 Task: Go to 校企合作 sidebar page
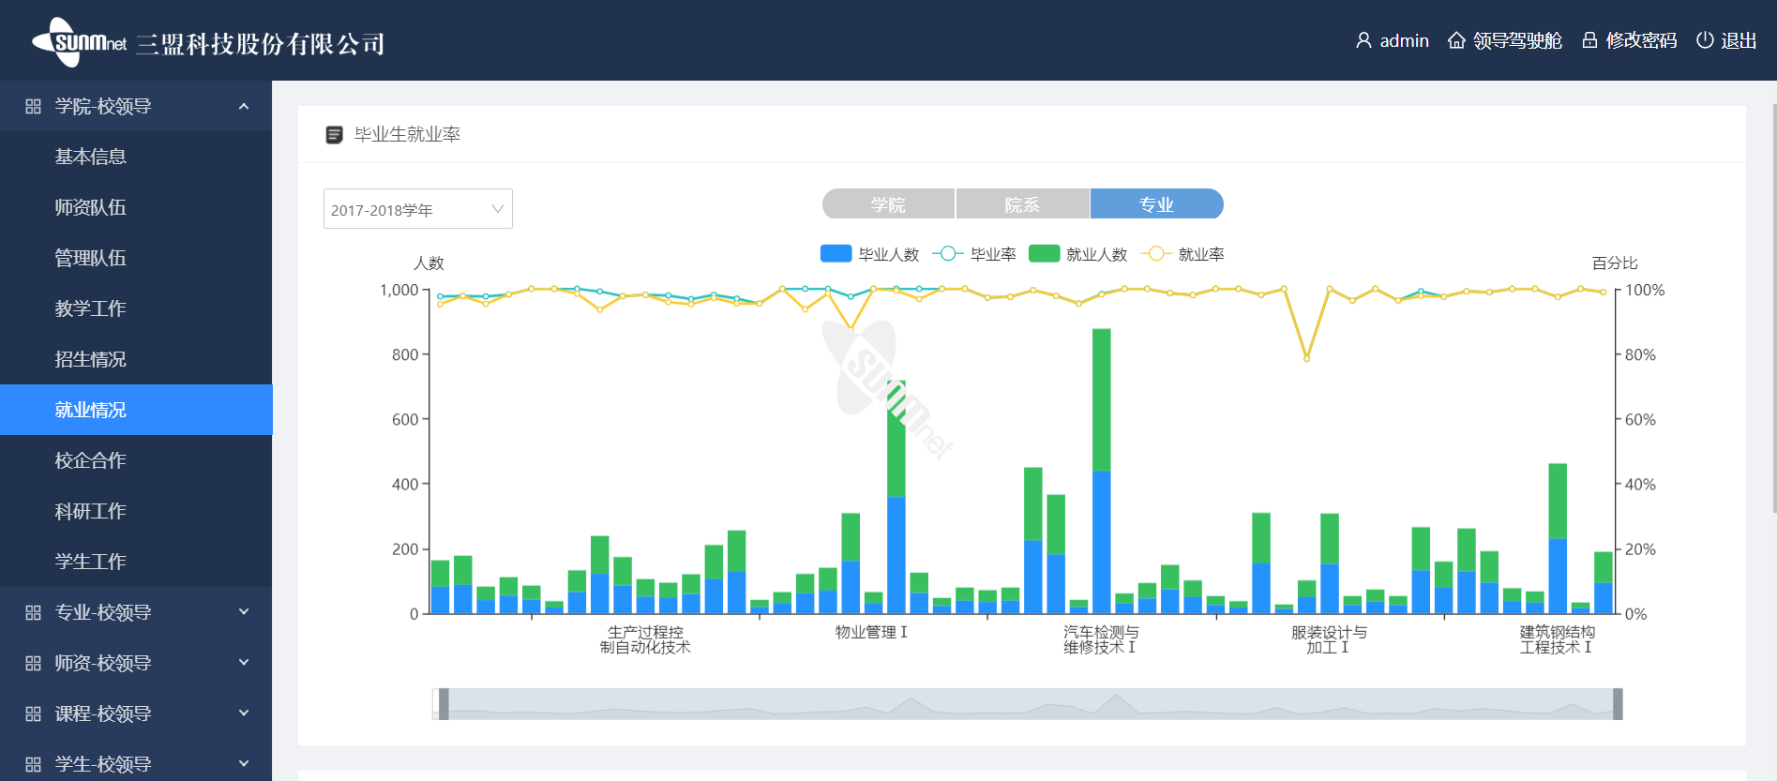pos(90,460)
